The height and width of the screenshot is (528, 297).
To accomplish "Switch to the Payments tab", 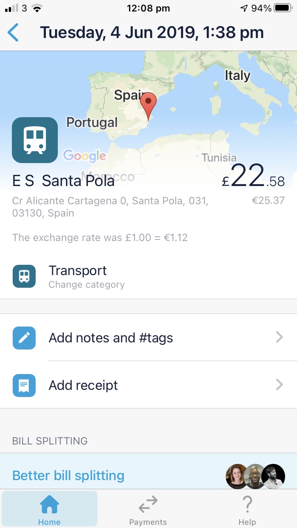I will click(x=148, y=510).
